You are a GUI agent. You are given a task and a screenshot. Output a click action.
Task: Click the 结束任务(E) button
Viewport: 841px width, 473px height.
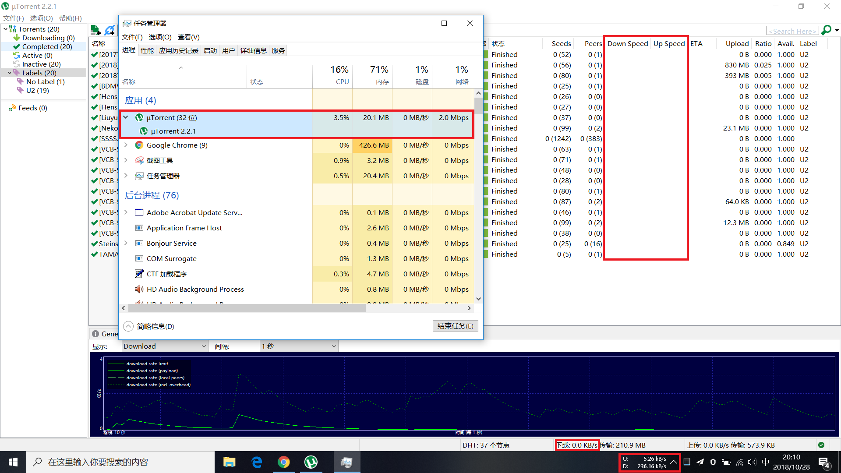coord(456,326)
